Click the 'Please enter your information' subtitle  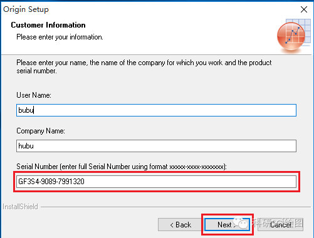(x=60, y=37)
